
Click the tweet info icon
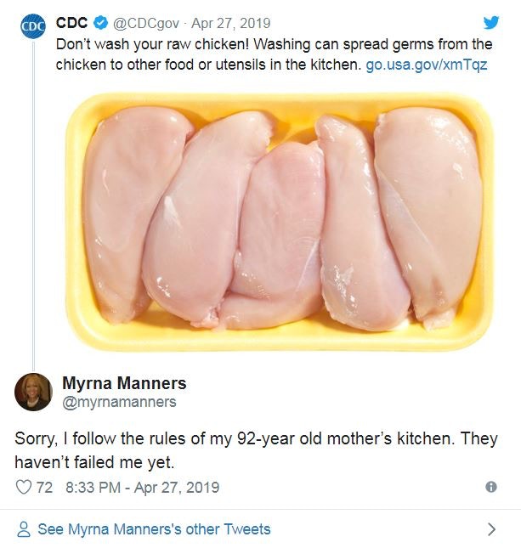click(x=491, y=487)
